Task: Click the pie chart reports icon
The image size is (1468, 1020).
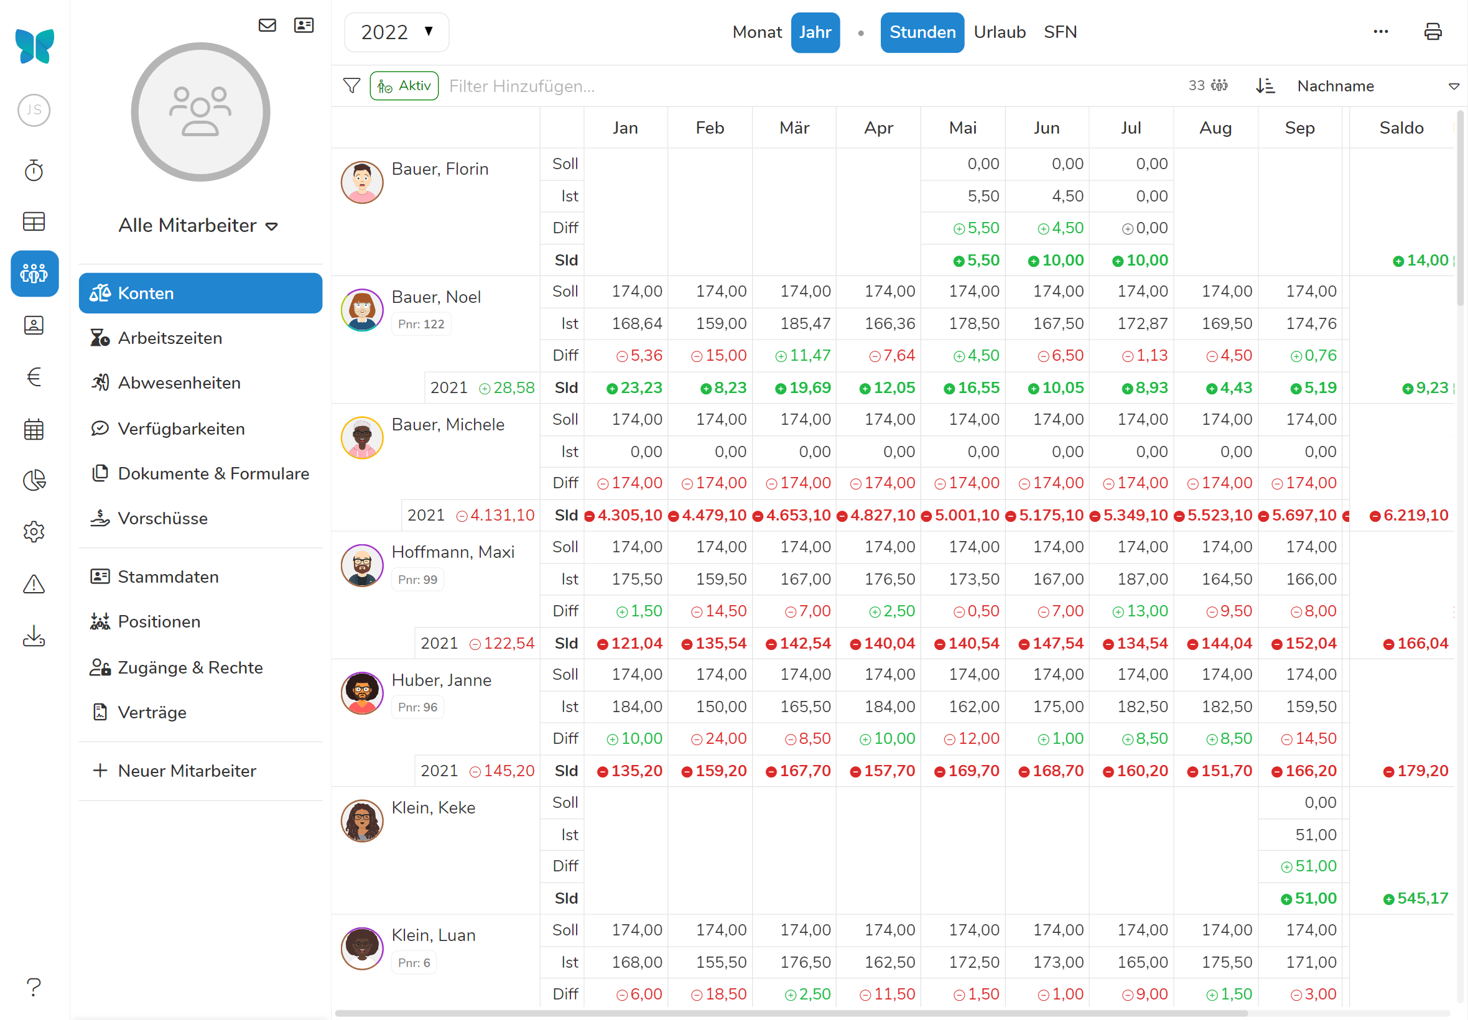Action: (34, 480)
